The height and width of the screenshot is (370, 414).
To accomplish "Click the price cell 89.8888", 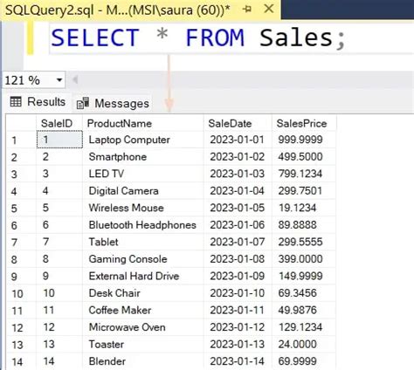I will (304, 225).
